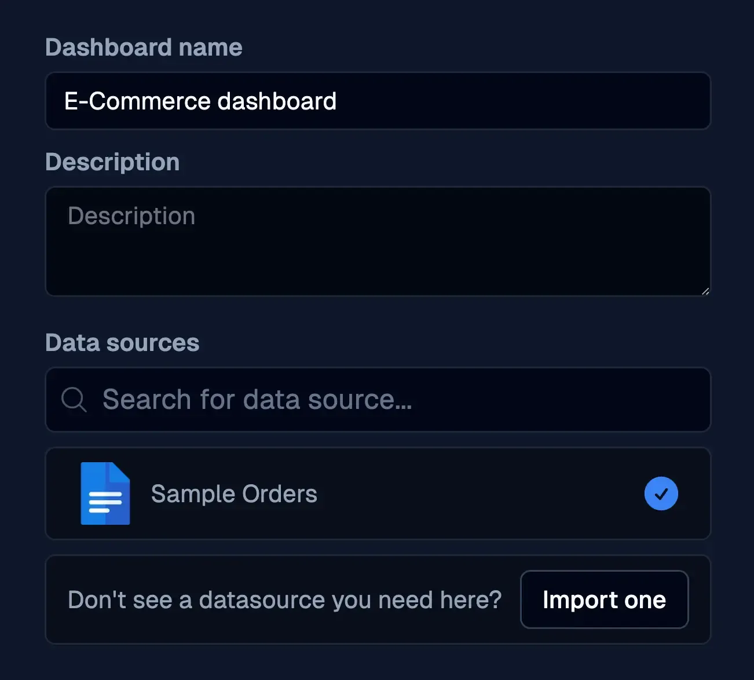
Task: Click the word "Orders" in the data source row
Action: 280,494
